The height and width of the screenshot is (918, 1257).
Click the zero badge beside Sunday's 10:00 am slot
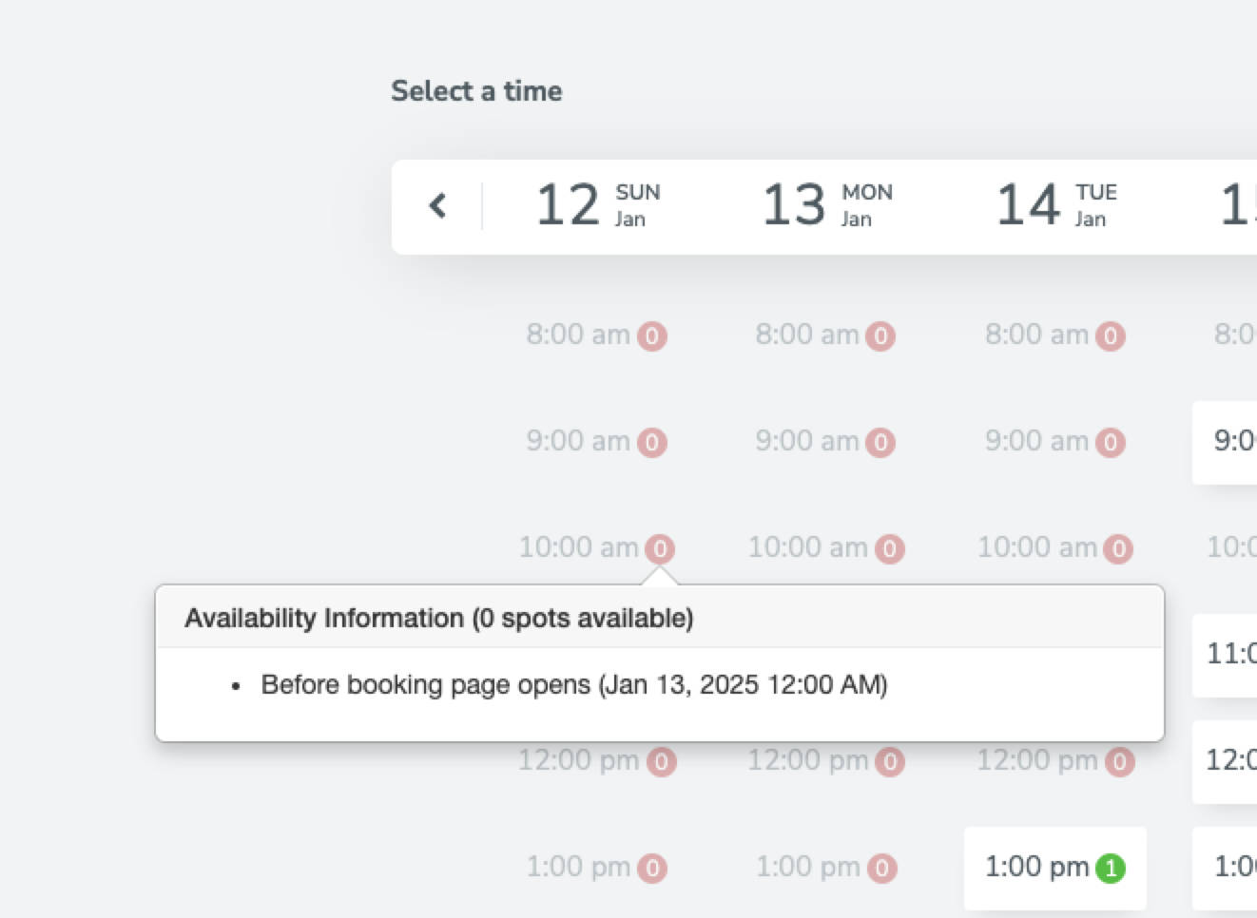tap(659, 548)
